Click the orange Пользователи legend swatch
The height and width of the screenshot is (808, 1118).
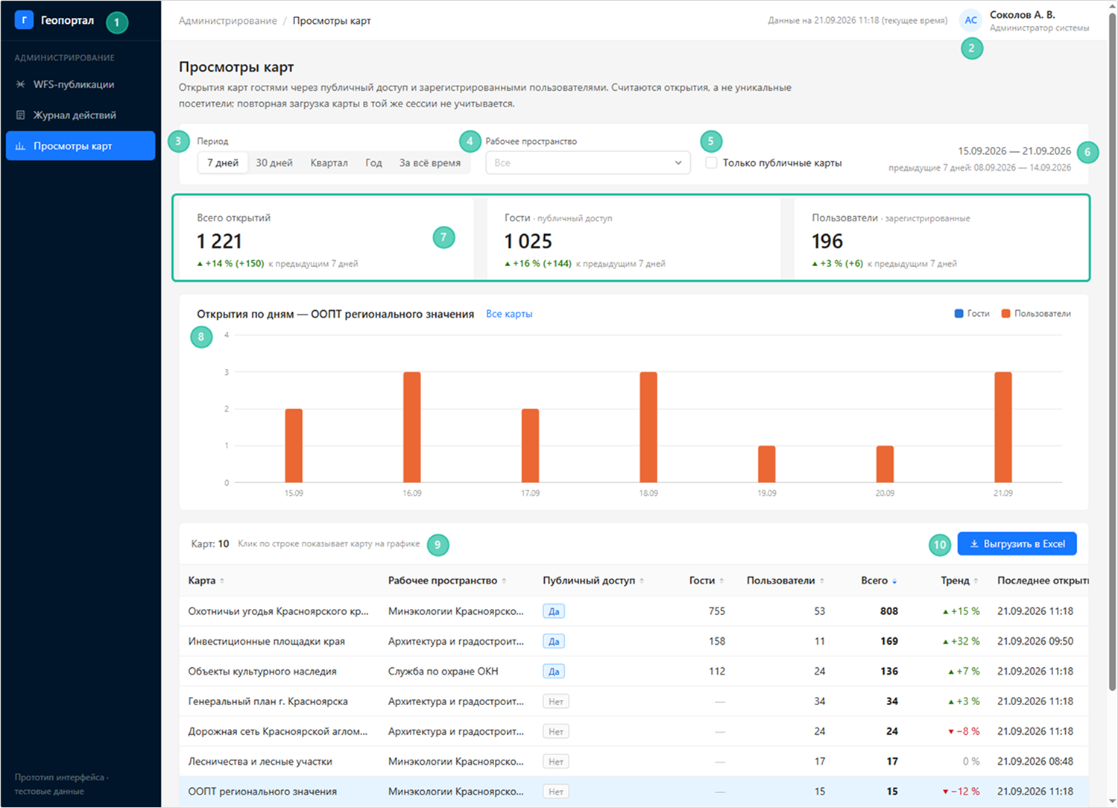1006,314
